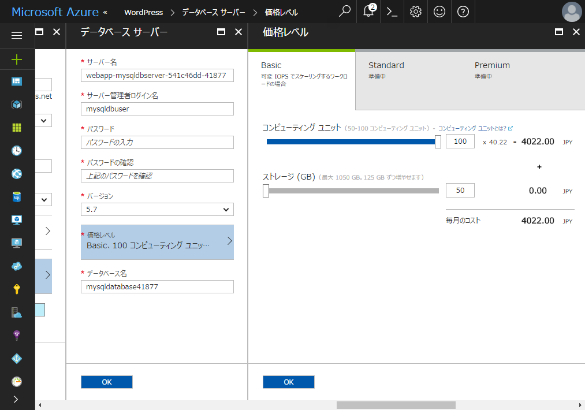Click the feedback smiley icon
The image size is (585, 410).
[439, 12]
